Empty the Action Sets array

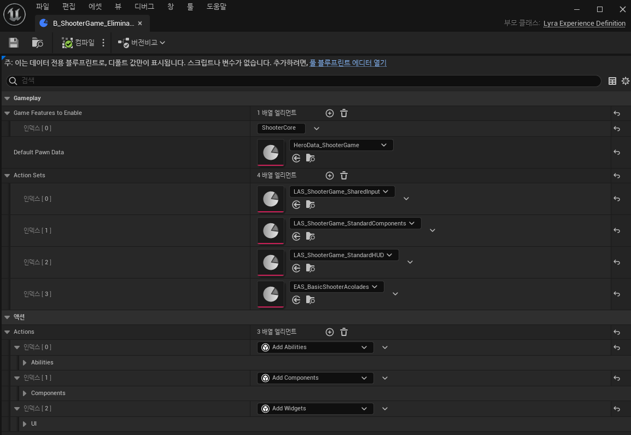pos(344,176)
